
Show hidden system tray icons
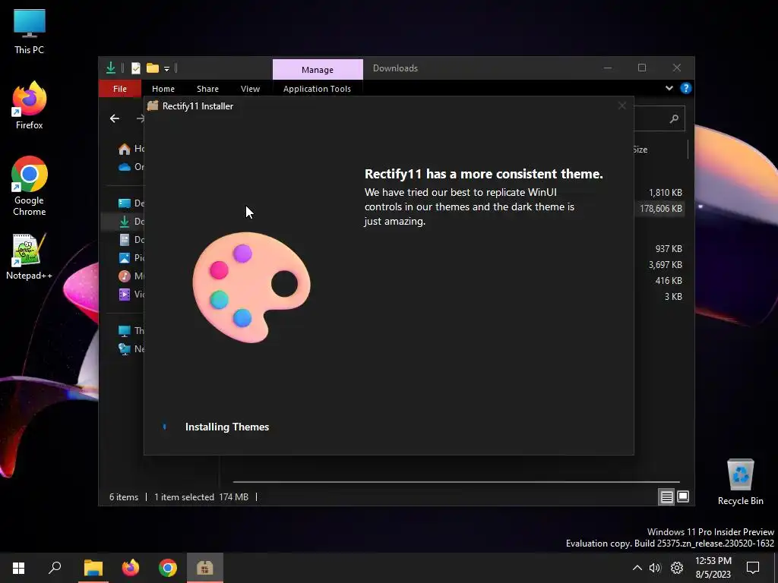637,568
